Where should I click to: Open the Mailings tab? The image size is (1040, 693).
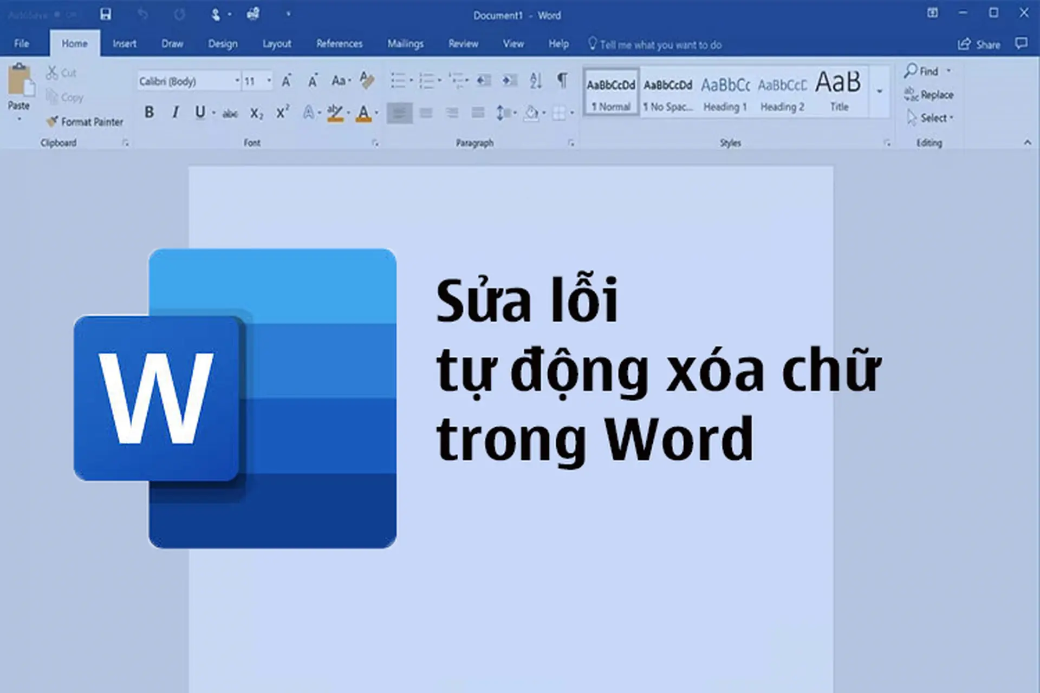[405, 44]
